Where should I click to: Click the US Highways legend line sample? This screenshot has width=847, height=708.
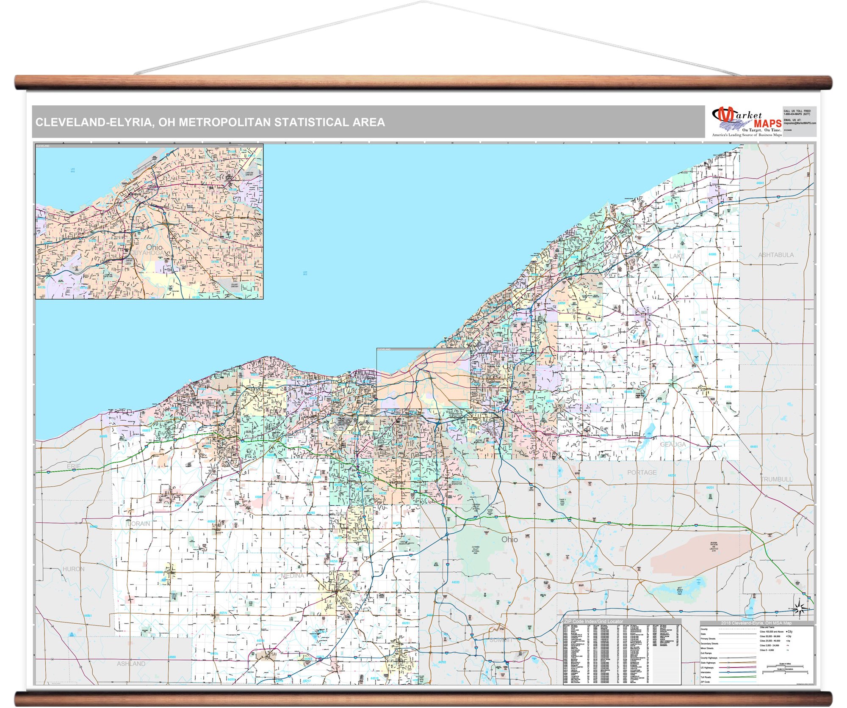738,667
